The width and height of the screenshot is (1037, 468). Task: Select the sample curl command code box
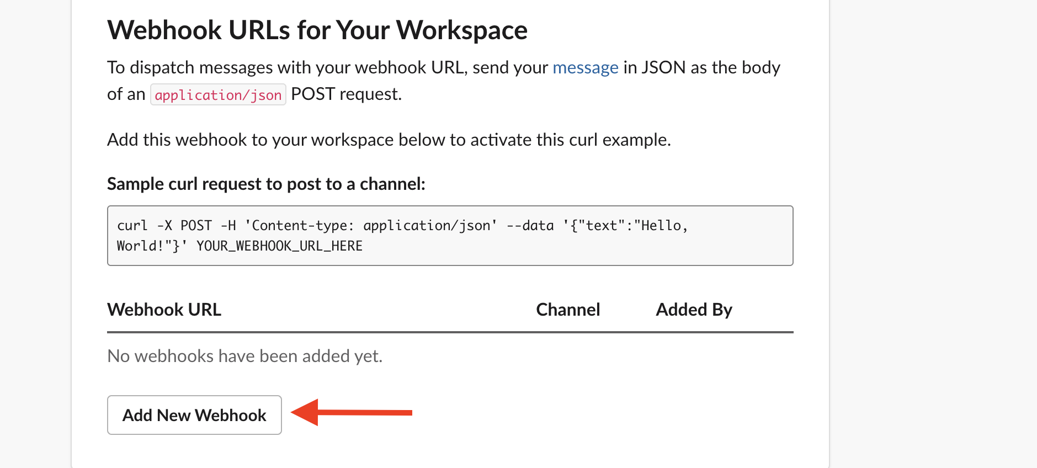pyautogui.click(x=450, y=236)
